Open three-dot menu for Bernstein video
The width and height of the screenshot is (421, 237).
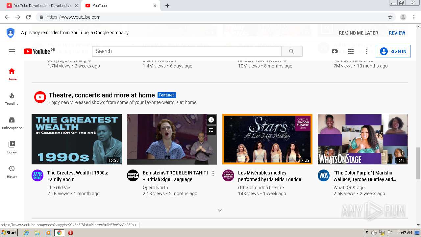213,173
